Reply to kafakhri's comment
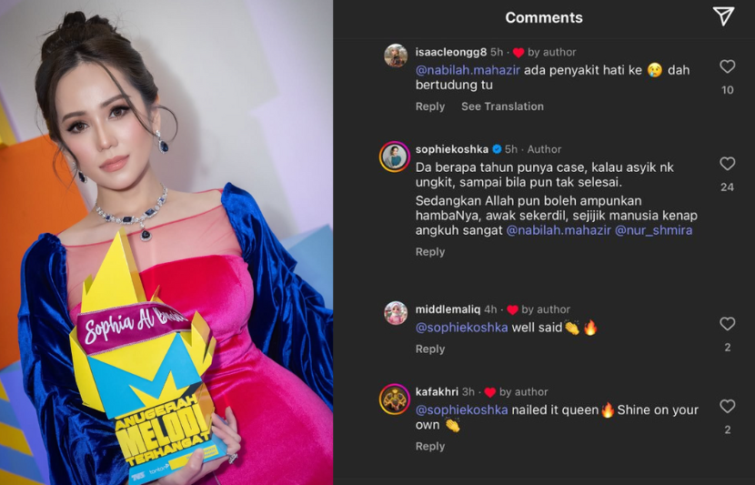Viewport: 755px width, 485px height. [x=430, y=447]
